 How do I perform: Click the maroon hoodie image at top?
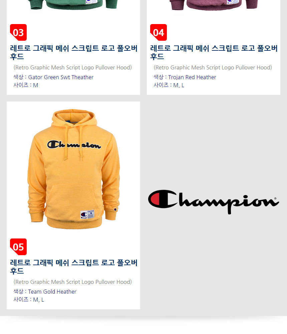coord(214,5)
